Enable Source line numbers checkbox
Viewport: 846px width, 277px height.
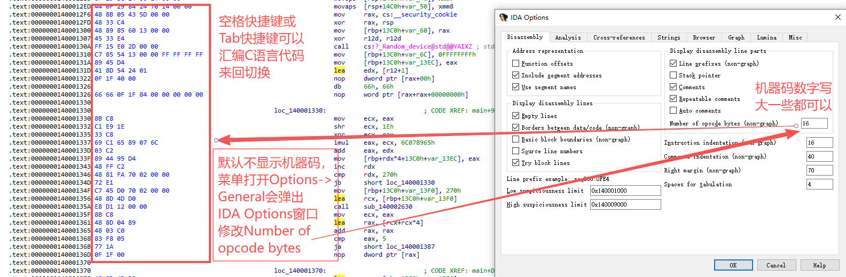(x=515, y=151)
